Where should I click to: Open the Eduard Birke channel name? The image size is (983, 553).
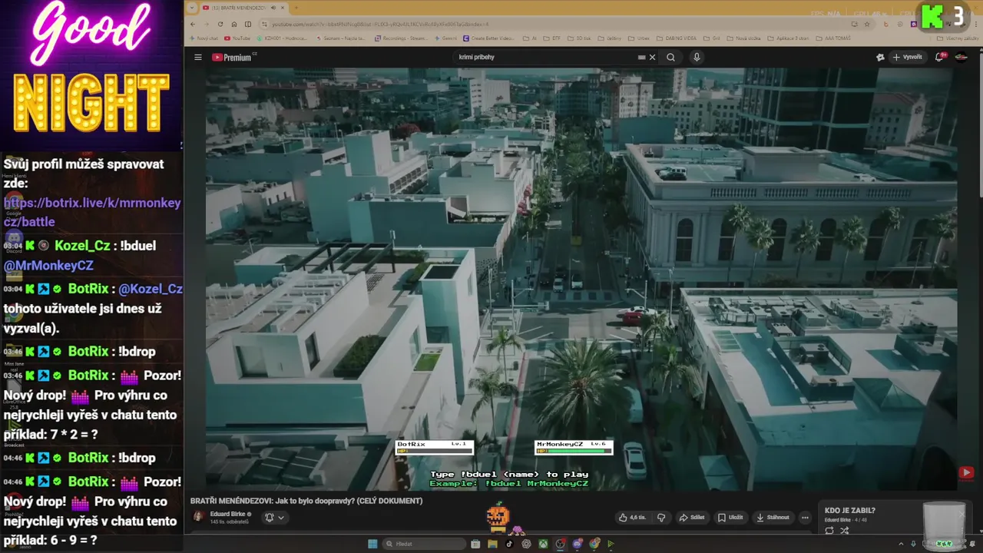pyautogui.click(x=228, y=514)
